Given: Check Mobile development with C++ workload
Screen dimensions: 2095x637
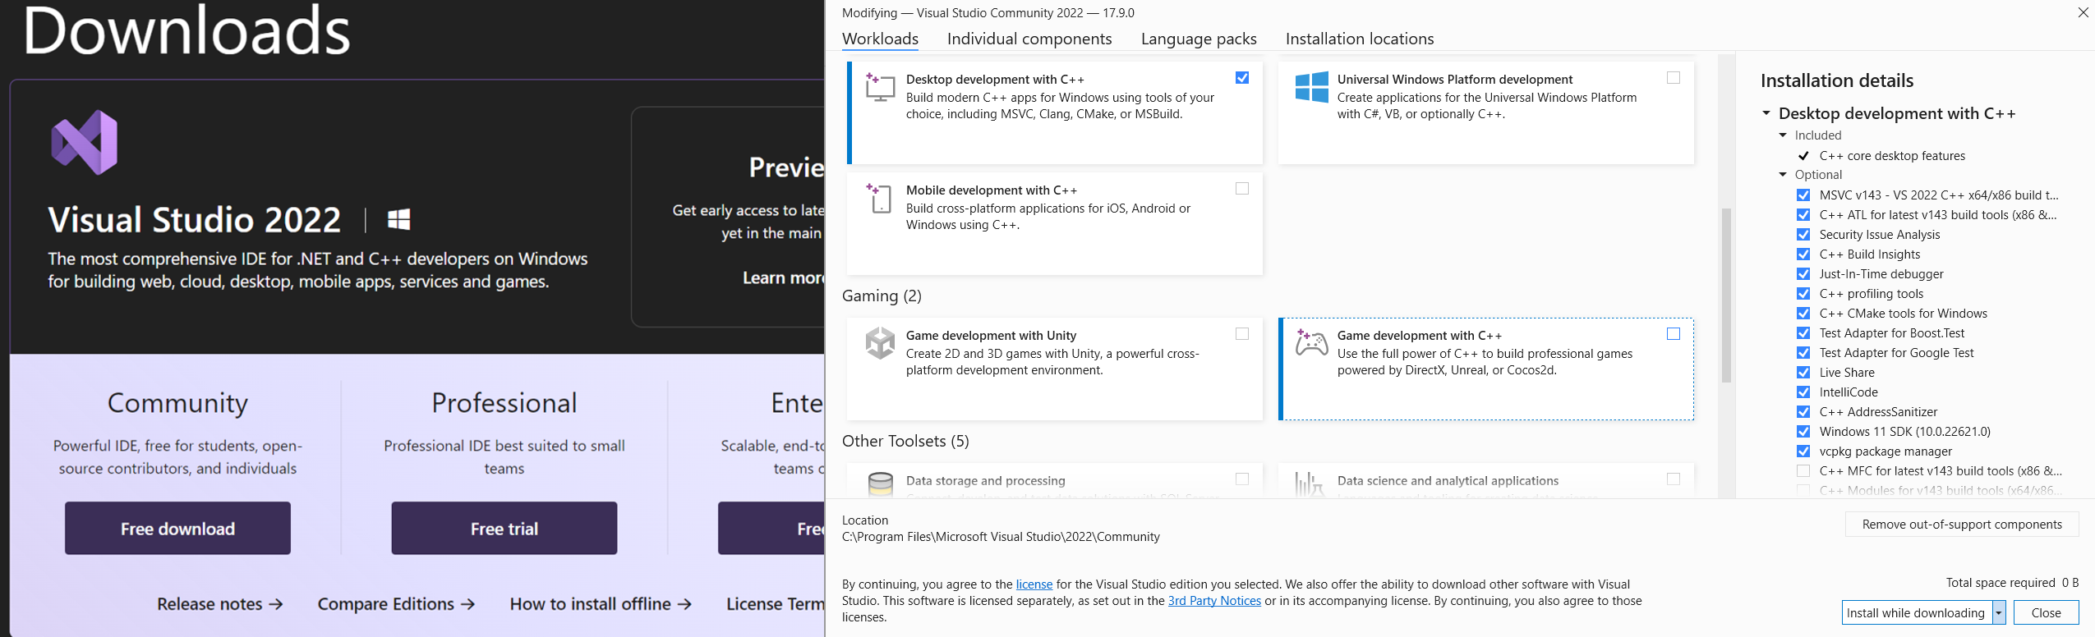Looking at the screenshot, I should 1242,189.
